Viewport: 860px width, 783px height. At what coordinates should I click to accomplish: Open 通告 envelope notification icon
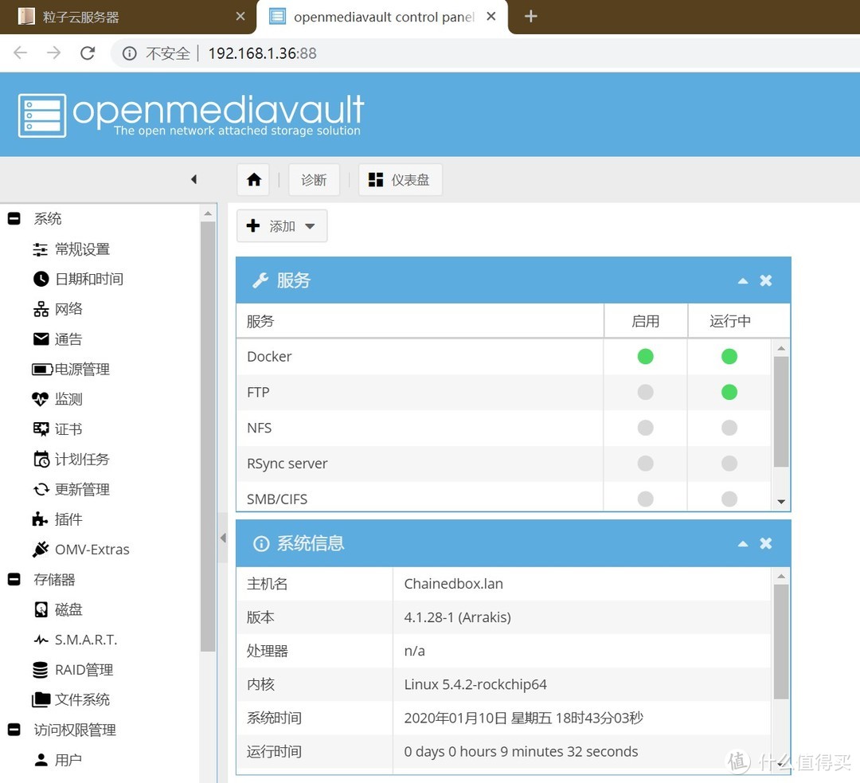(x=41, y=339)
